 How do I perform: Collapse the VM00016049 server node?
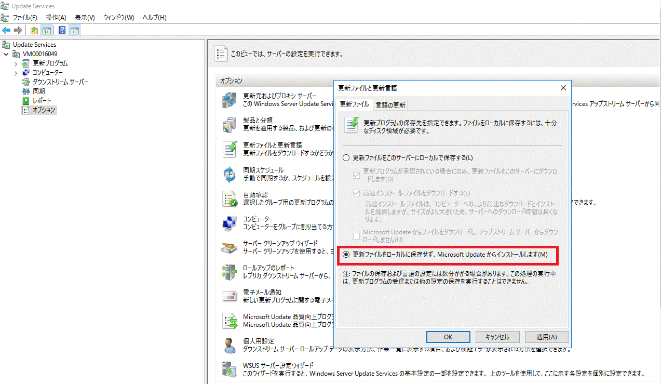click(x=6, y=54)
